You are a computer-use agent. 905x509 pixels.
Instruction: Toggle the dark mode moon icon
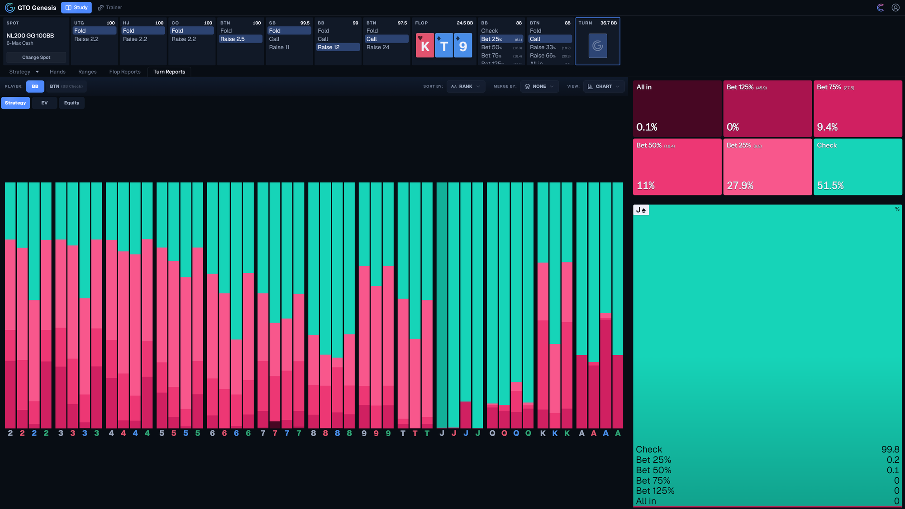881,8
